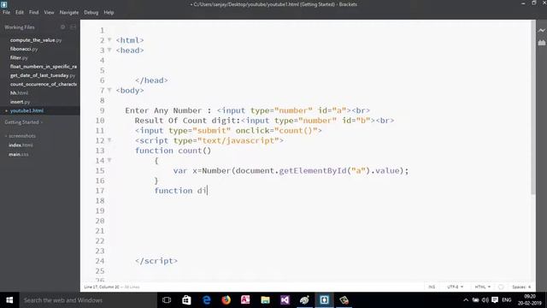Open filter.py in Working Files
Screen dimensions: 547x308
point(19,57)
